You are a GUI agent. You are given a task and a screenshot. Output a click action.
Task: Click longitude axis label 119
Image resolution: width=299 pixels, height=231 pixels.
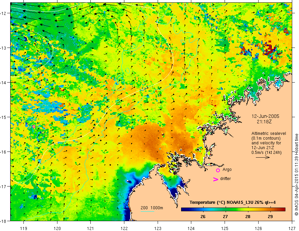[24, 228]
